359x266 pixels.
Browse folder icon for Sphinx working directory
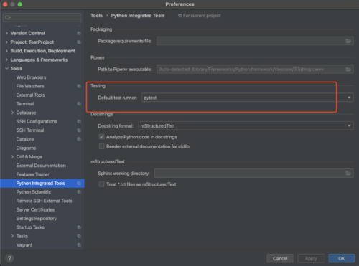pos(348,174)
